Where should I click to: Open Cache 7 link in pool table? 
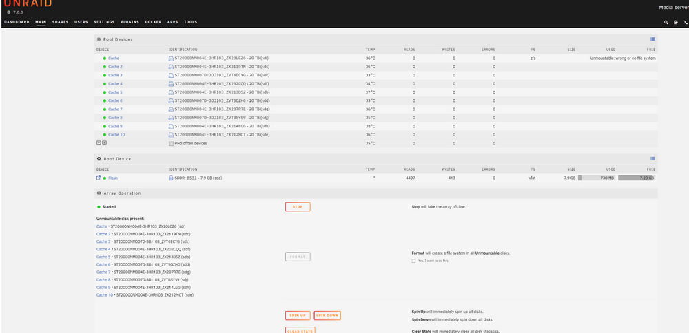pyautogui.click(x=115, y=109)
